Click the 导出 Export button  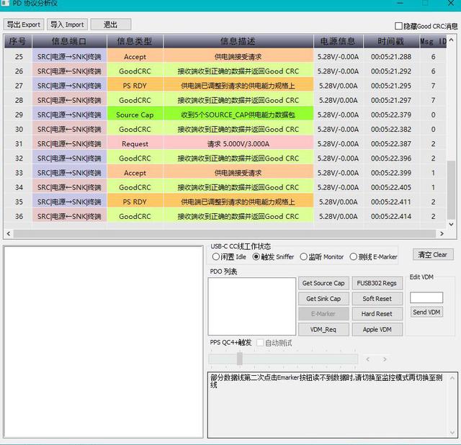(x=24, y=24)
